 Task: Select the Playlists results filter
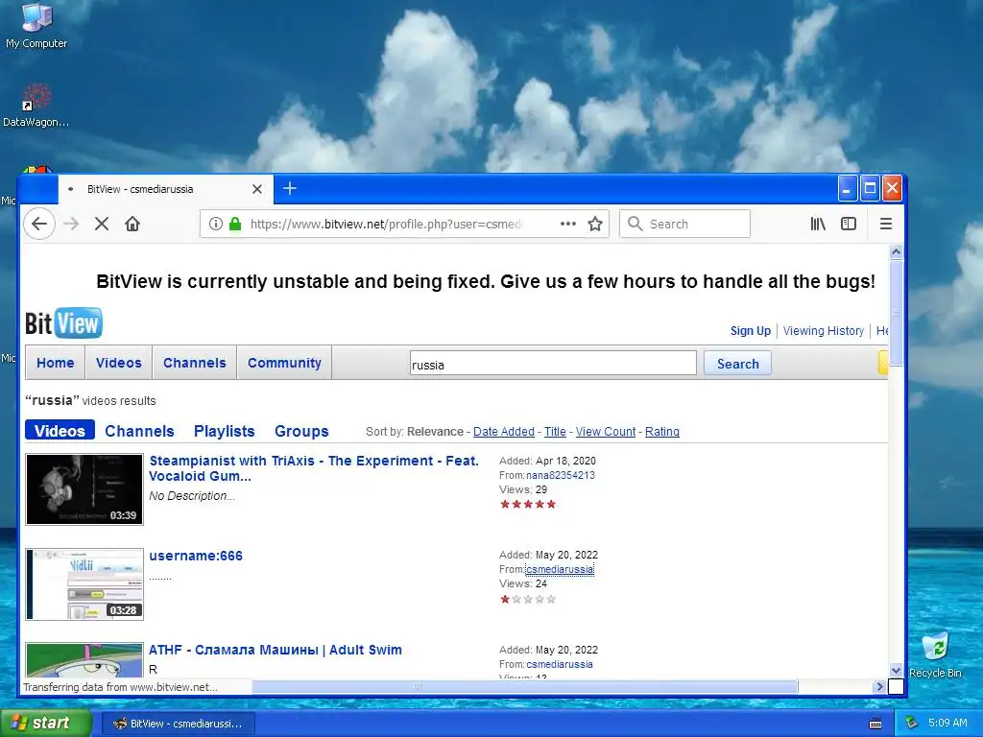click(x=224, y=431)
